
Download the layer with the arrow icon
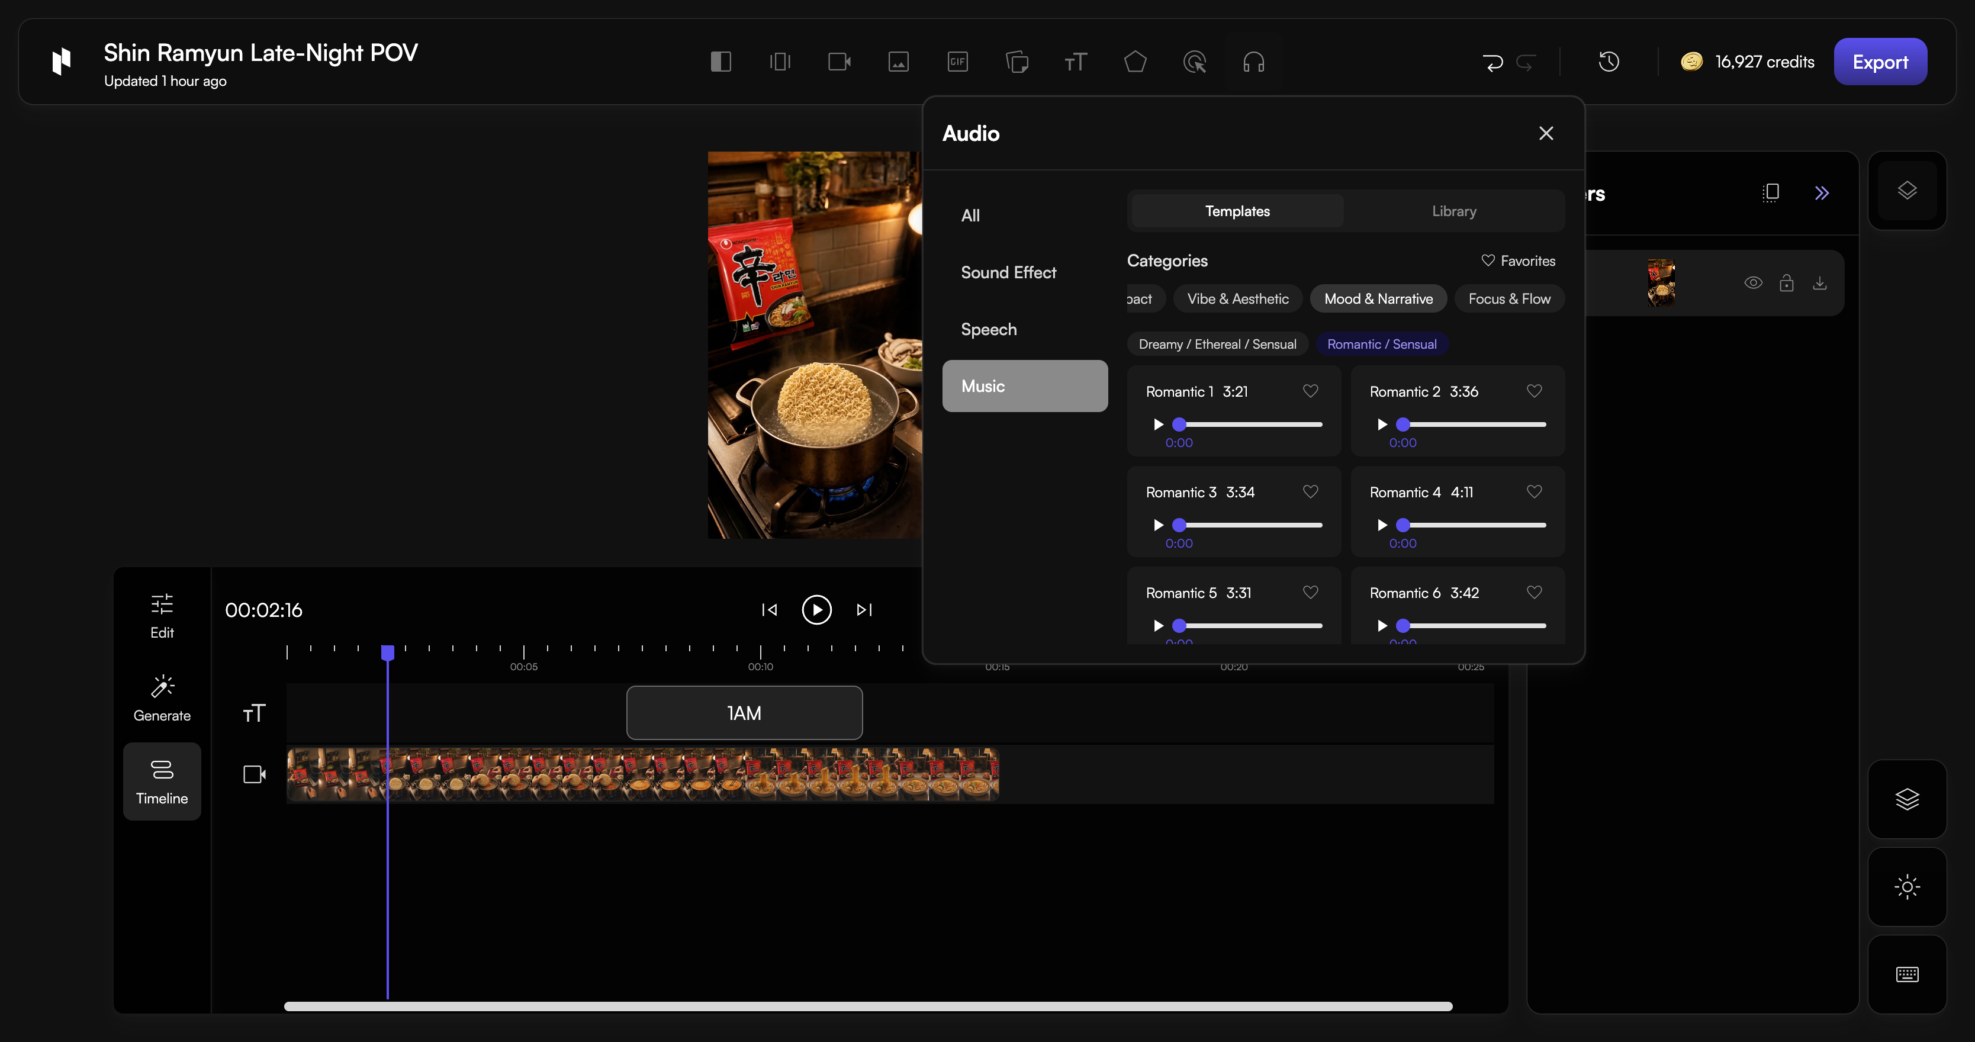click(1819, 283)
